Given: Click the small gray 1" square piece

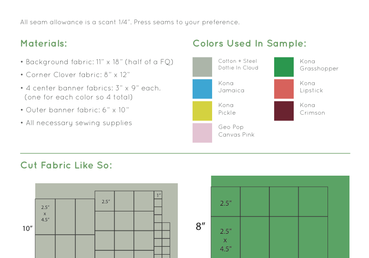Looking at the screenshot, I should pos(158,195).
